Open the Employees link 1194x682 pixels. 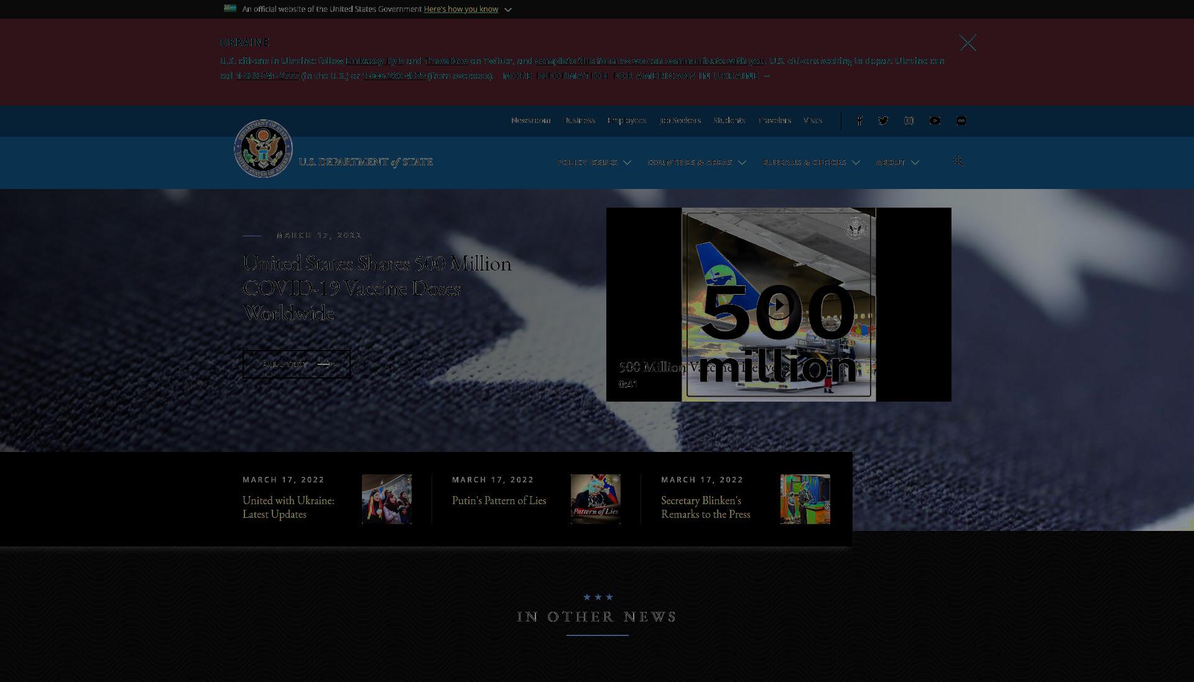click(627, 121)
